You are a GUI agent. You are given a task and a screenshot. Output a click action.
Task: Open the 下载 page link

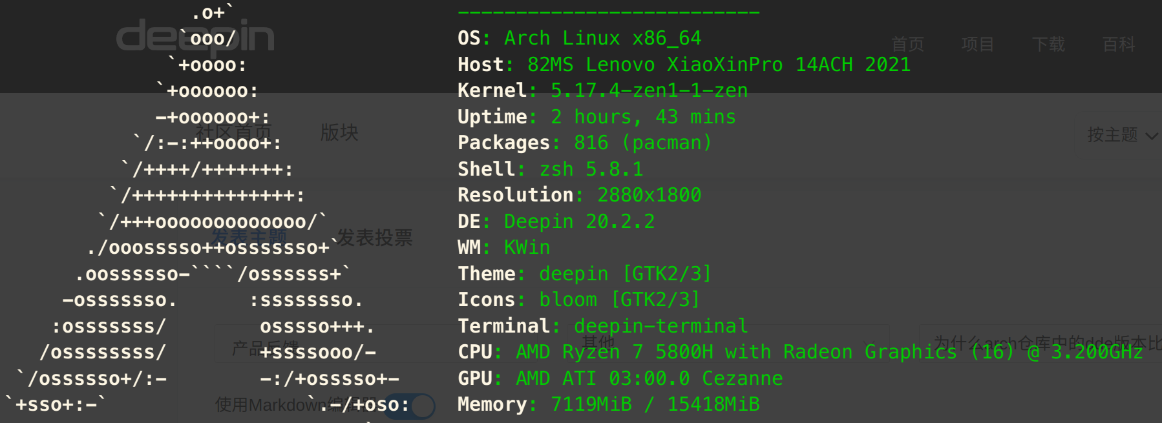[x=1048, y=44]
